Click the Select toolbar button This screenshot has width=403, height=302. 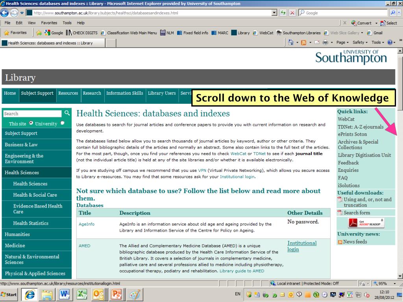(388, 23)
